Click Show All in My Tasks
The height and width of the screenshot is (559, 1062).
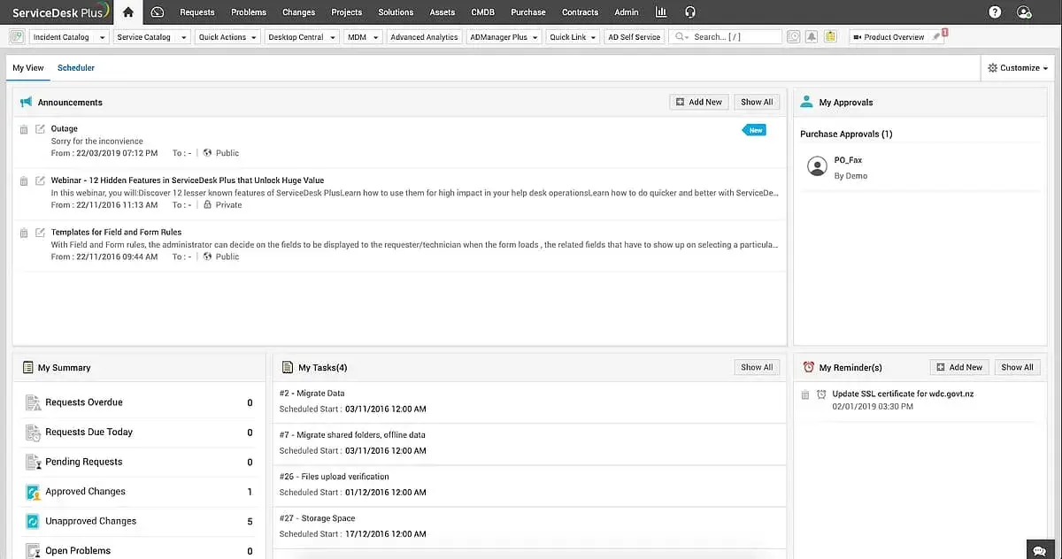[x=757, y=367]
